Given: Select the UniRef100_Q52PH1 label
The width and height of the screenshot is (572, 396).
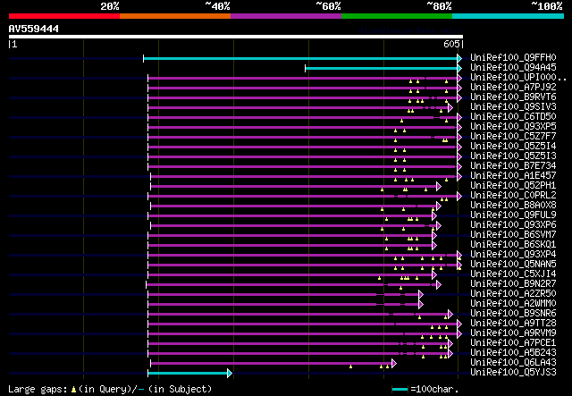Looking at the screenshot, I should point(513,186).
